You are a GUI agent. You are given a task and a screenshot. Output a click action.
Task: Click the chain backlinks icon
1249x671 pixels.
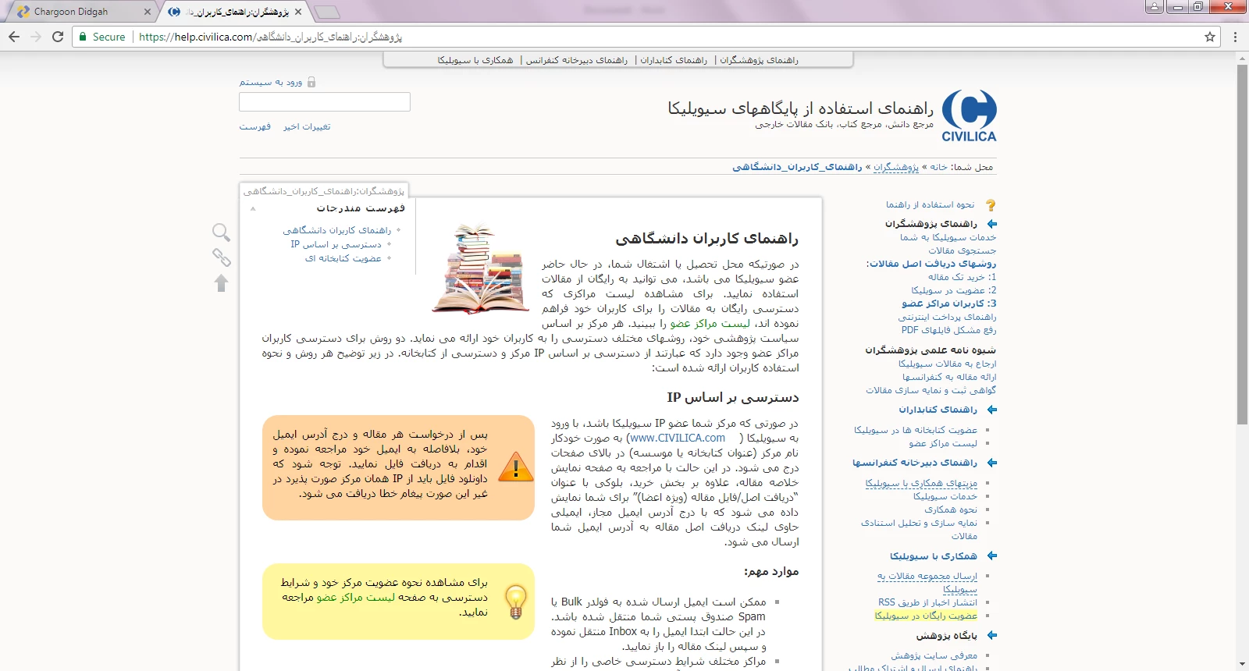tap(222, 257)
